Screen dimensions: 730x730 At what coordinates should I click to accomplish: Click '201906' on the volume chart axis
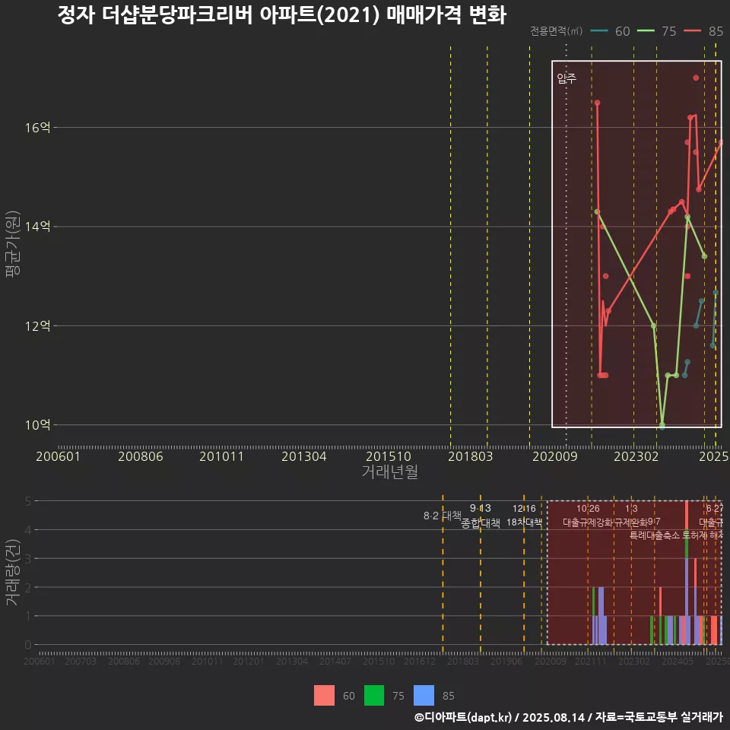506,661
